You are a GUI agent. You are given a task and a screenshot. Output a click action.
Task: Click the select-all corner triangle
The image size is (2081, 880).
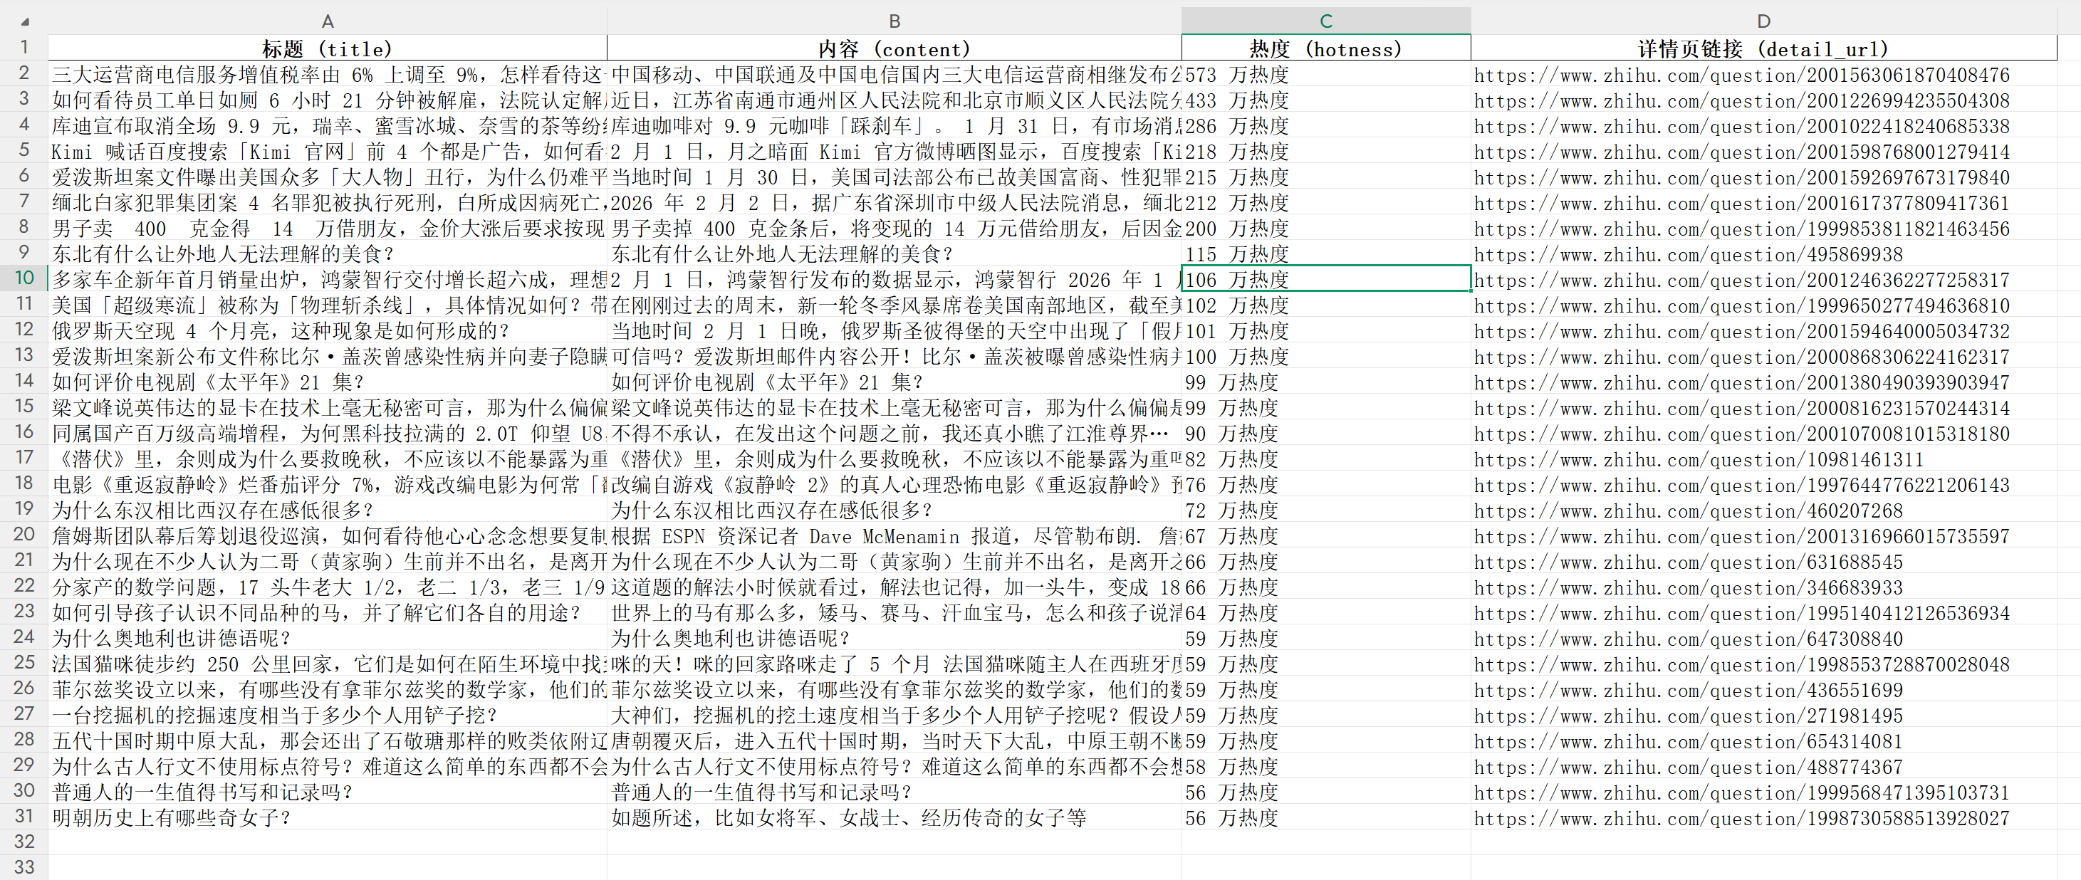pyautogui.click(x=24, y=21)
